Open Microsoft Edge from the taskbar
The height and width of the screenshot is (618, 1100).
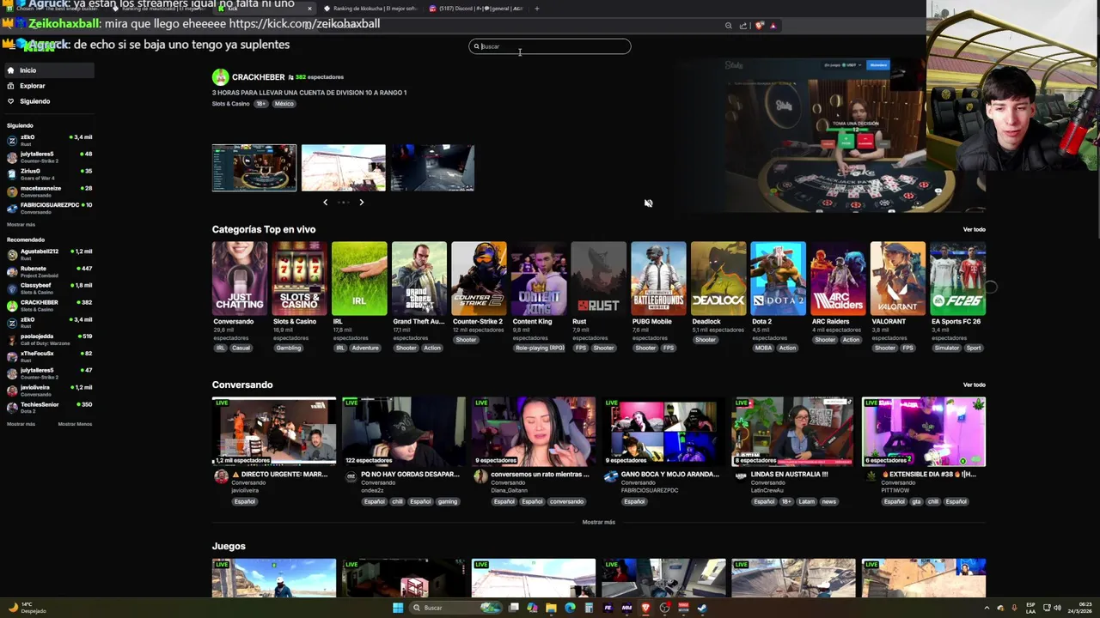pyautogui.click(x=570, y=608)
